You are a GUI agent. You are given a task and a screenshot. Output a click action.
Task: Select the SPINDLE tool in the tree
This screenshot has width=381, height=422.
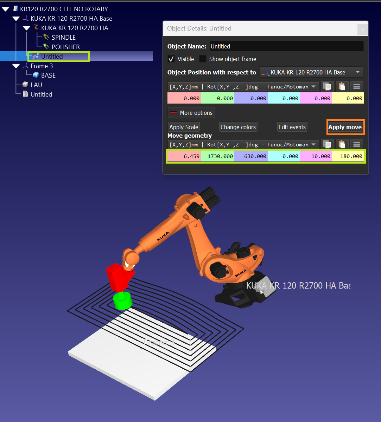pyautogui.click(x=63, y=38)
